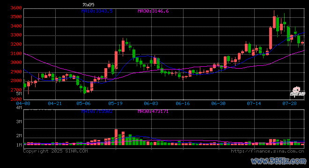The width and height of the screenshot is (309, 168).
Task: Select the 07-28 date axis label
Action: 289,103
